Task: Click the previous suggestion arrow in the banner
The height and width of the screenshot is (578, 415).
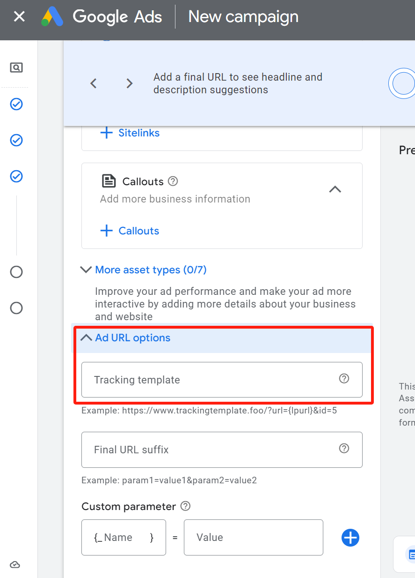Action: (93, 83)
